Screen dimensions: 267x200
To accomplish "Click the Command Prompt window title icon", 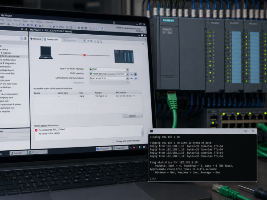I will (x=151, y=131).
